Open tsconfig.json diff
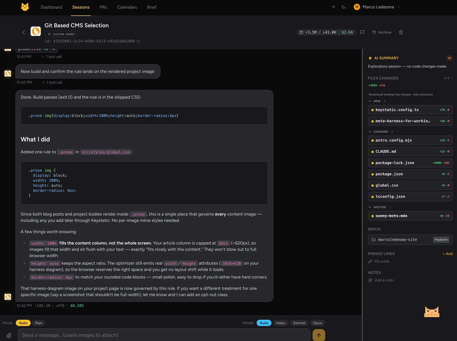Image resolution: width=457 pixels, height=341 pixels. tap(410, 197)
